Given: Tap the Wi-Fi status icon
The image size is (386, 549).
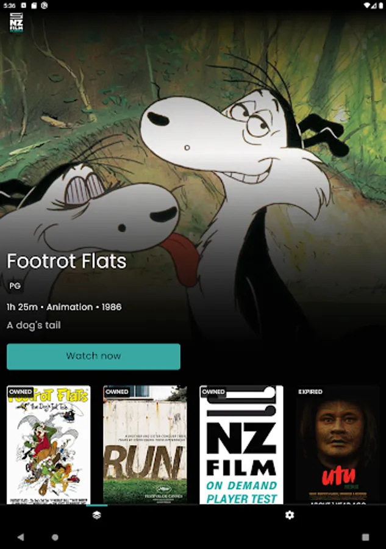Looking at the screenshot, I should pyautogui.click(x=366, y=5).
